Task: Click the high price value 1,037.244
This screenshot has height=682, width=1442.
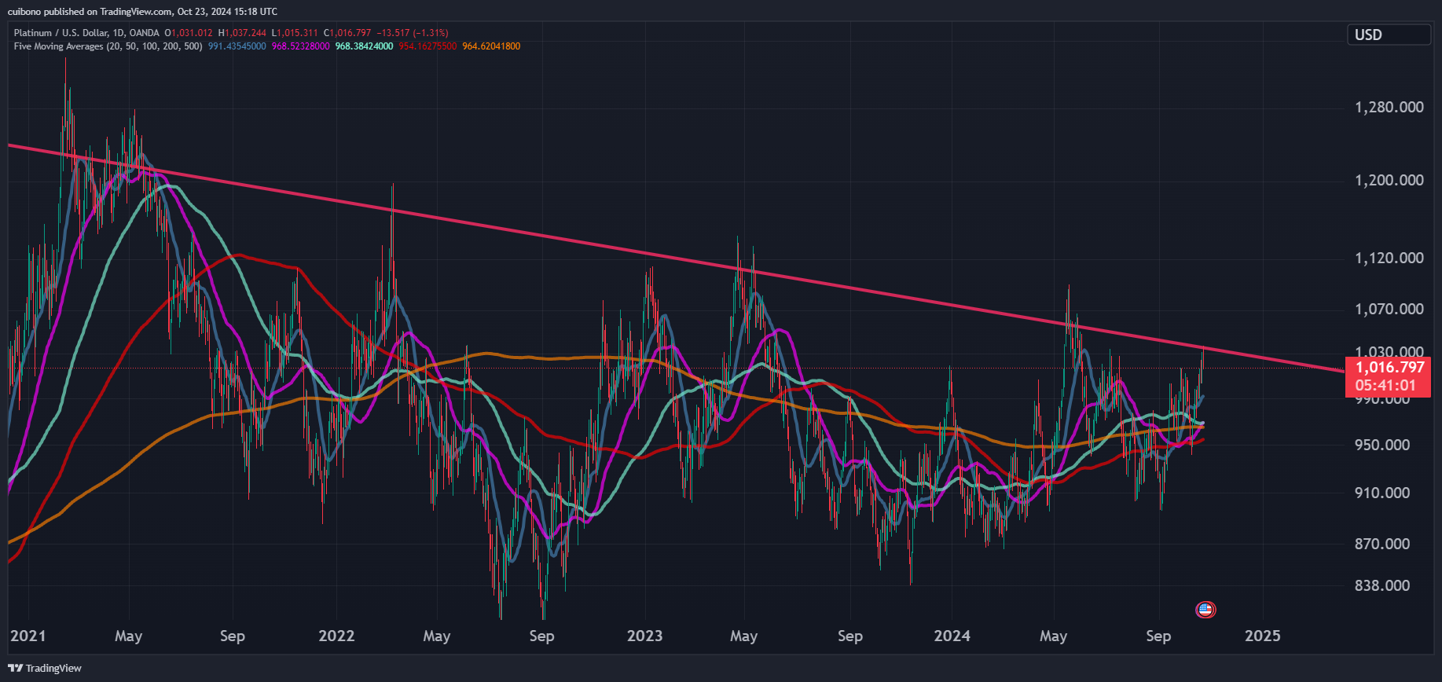Action: pyautogui.click(x=245, y=33)
